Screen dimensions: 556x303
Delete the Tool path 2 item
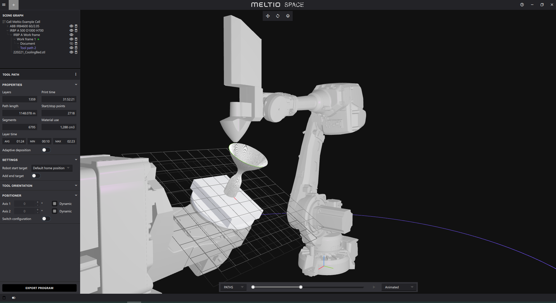tap(76, 48)
